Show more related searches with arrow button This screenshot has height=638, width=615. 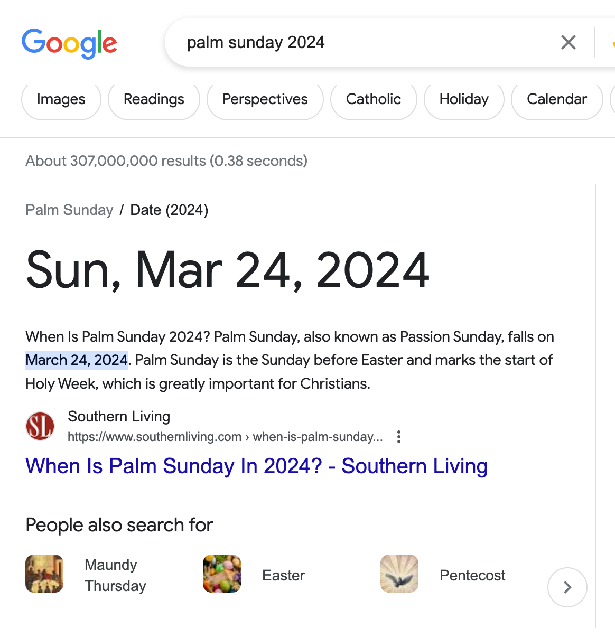click(567, 587)
